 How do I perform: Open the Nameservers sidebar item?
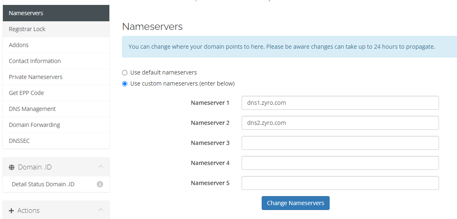(x=56, y=13)
